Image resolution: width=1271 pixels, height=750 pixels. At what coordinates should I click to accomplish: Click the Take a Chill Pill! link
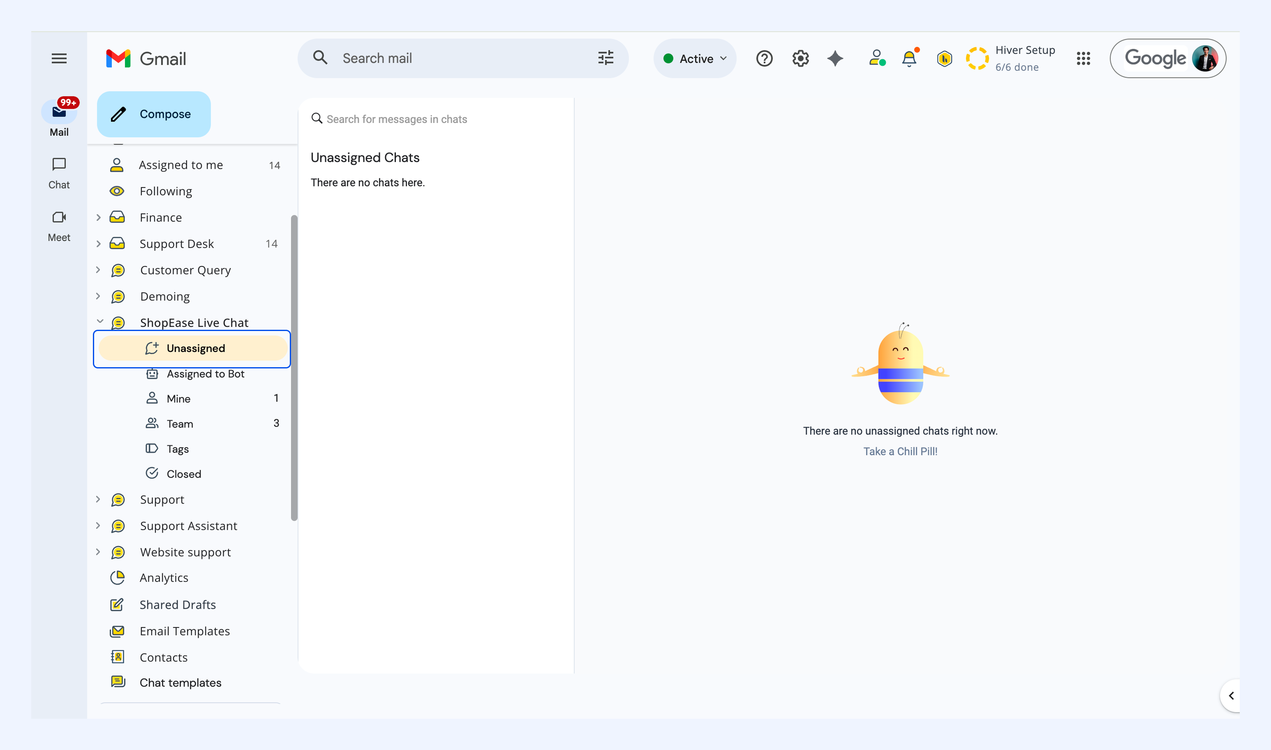pos(900,452)
